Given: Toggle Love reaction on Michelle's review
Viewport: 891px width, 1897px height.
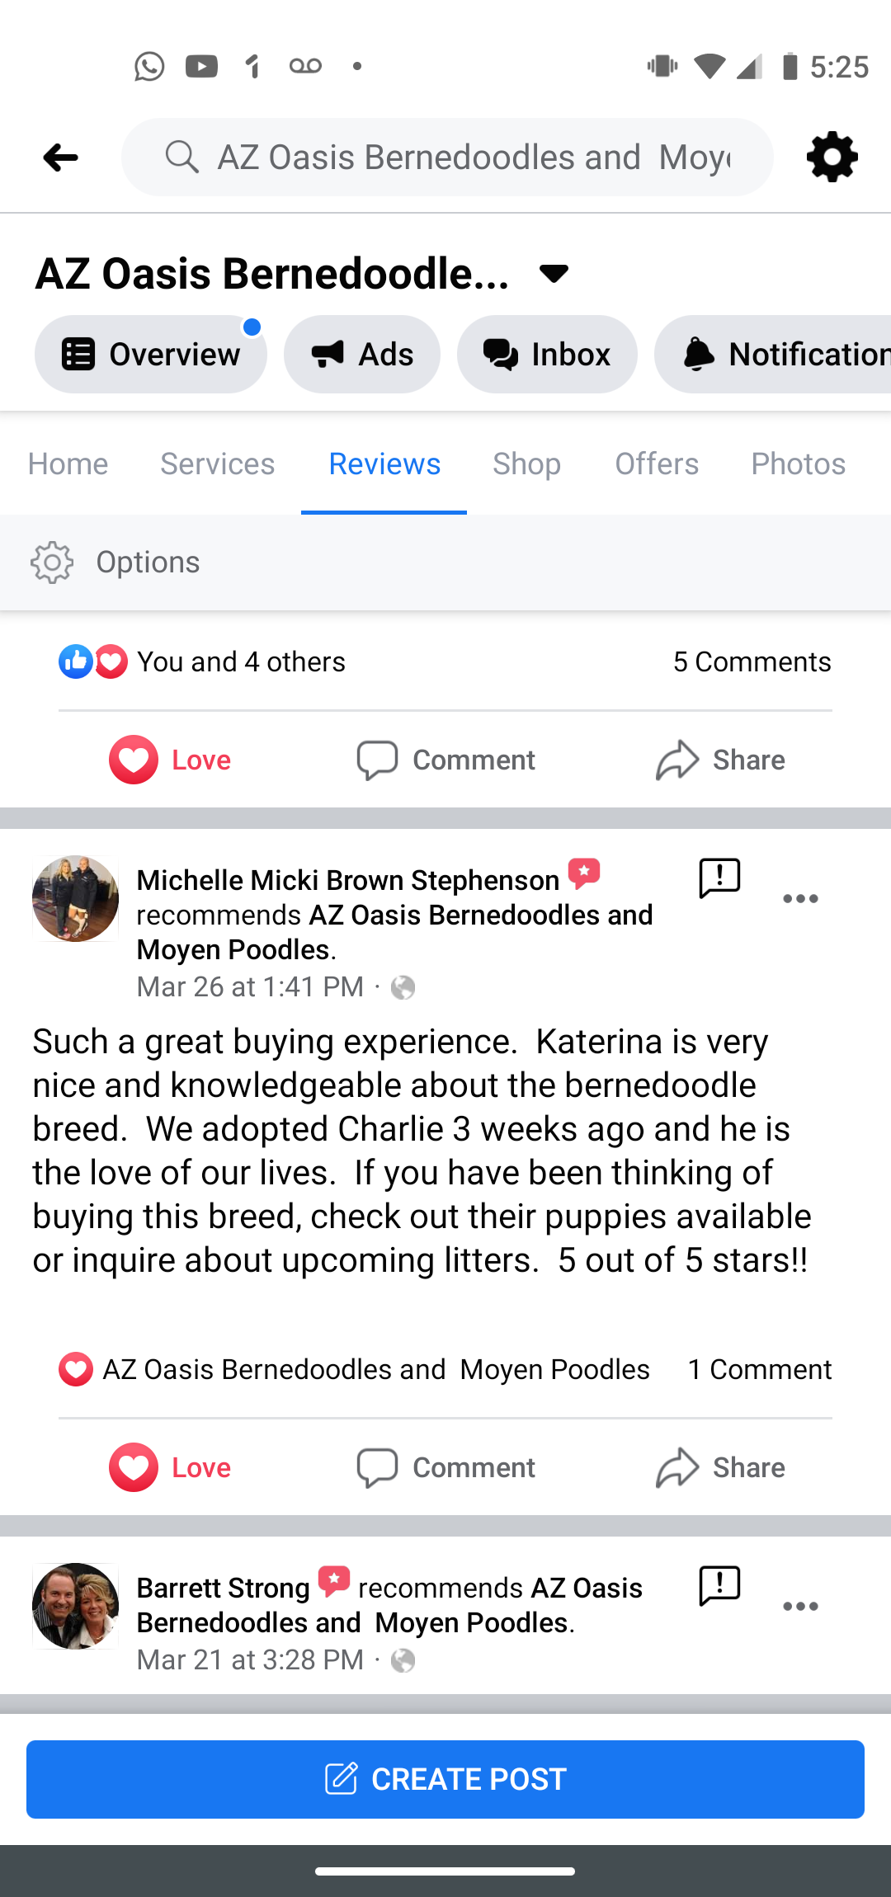Looking at the screenshot, I should (x=171, y=1468).
